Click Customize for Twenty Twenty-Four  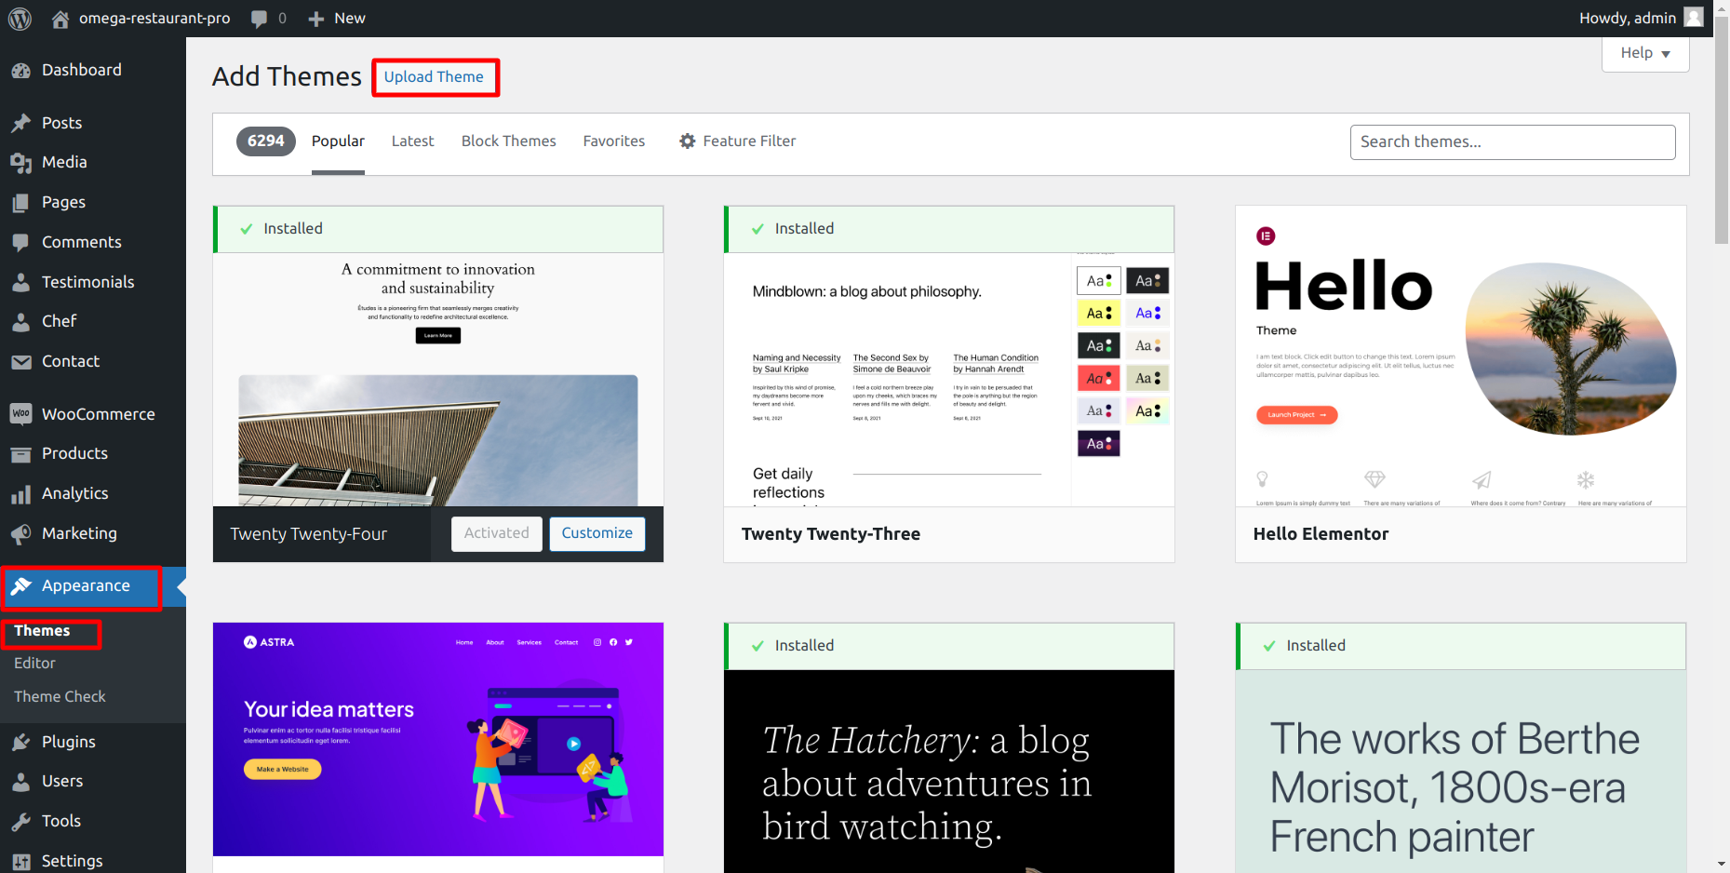click(x=597, y=533)
